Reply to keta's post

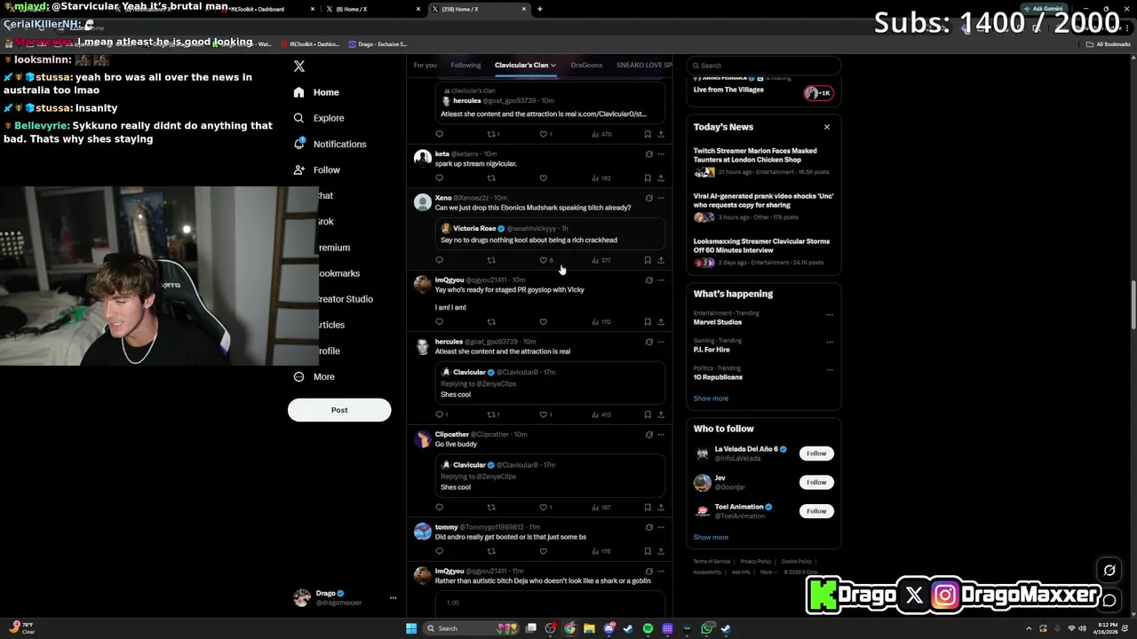(439, 178)
